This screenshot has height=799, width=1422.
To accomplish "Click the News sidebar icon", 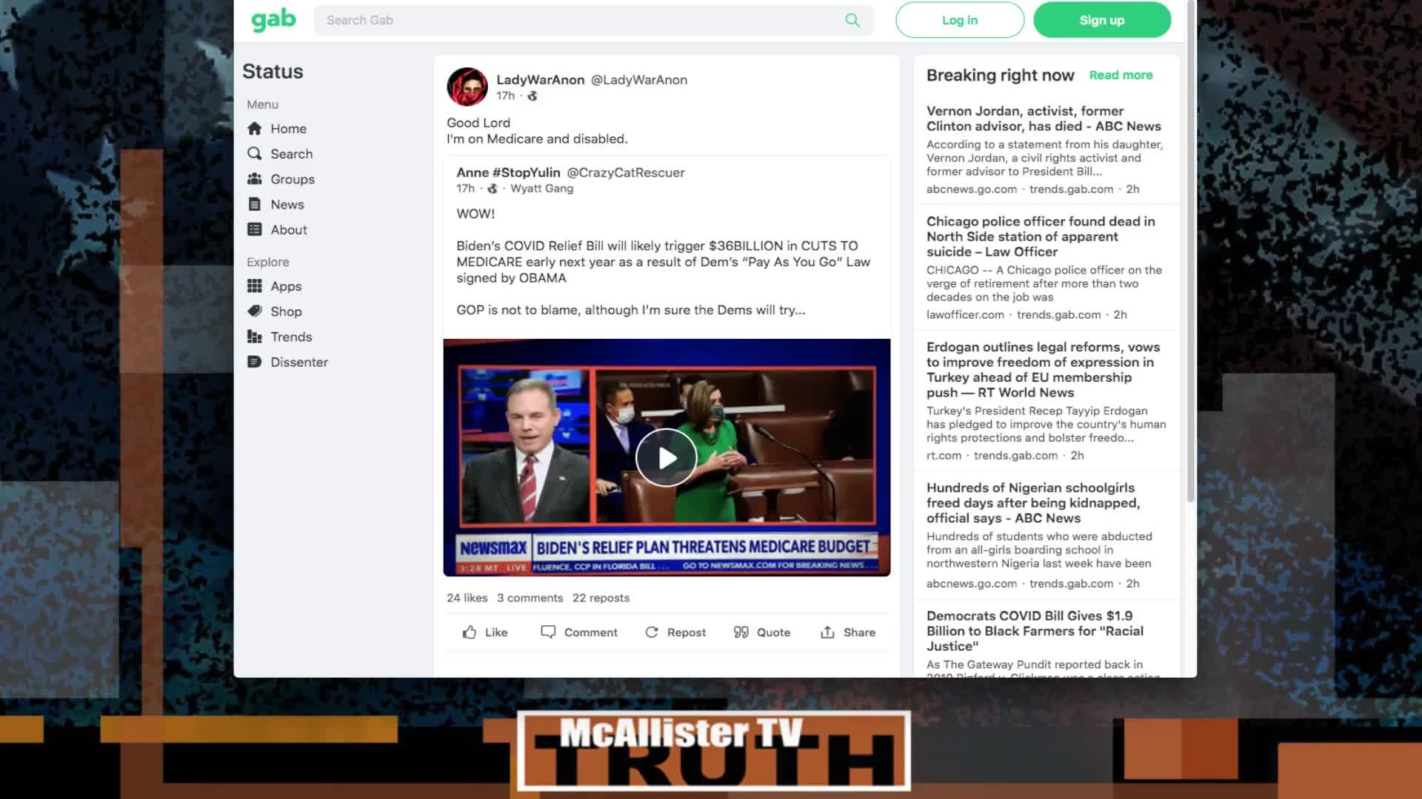I will (x=256, y=204).
